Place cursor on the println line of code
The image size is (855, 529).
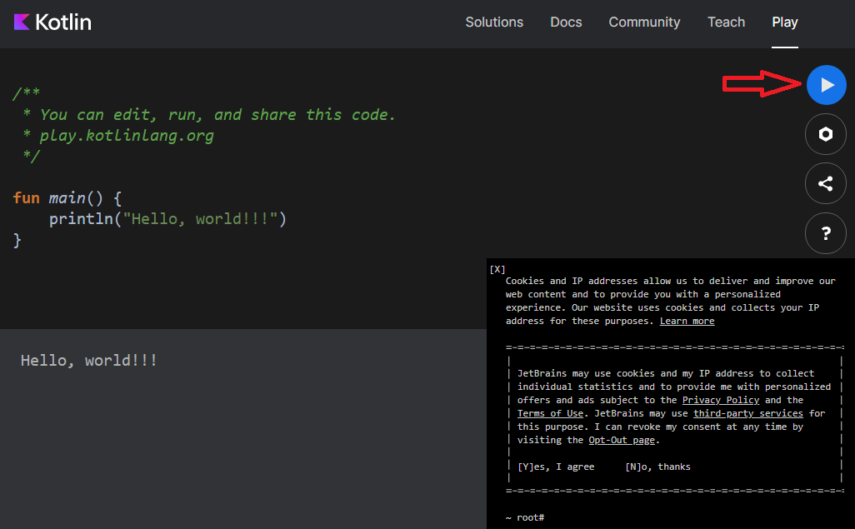167,219
